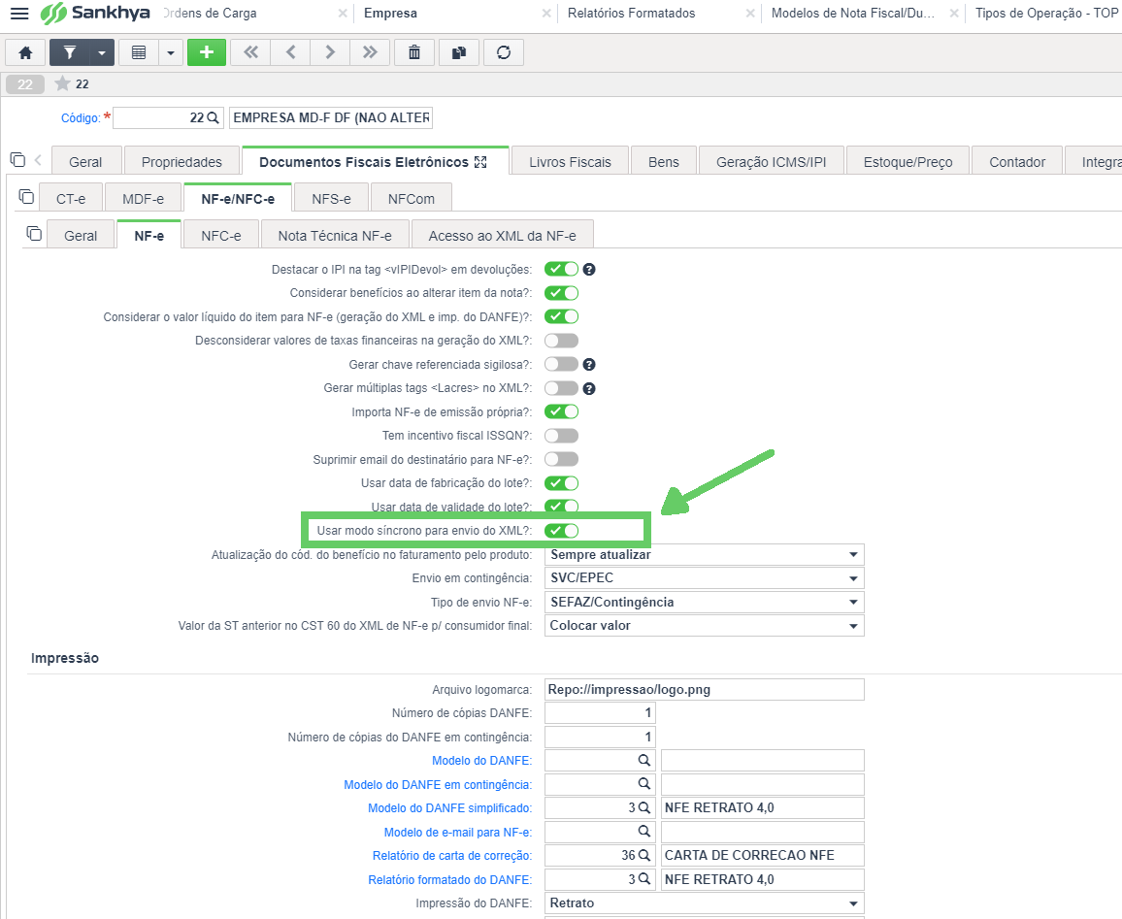Toggle Suprimir email do destinatário para NF-e
The image size is (1122, 919).
[x=562, y=459]
